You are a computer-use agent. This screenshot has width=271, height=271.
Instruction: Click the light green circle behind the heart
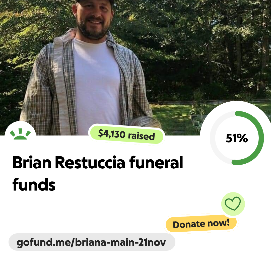(233, 204)
